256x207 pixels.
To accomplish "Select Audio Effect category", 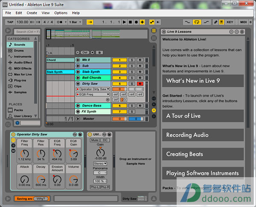I will point(20,63).
